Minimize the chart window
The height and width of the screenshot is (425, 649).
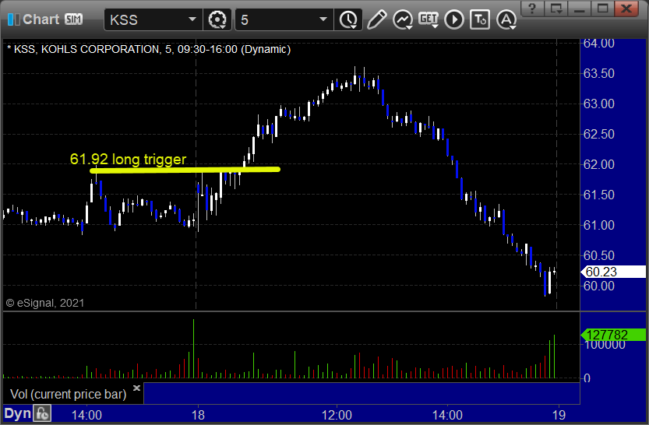coord(579,9)
